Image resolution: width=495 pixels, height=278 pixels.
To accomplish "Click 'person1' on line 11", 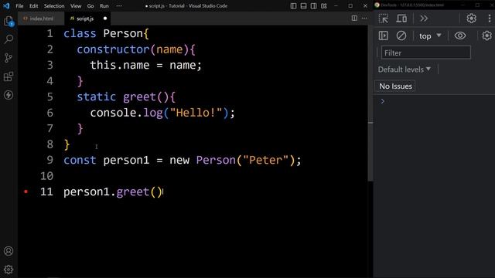I will tap(87, 192).
